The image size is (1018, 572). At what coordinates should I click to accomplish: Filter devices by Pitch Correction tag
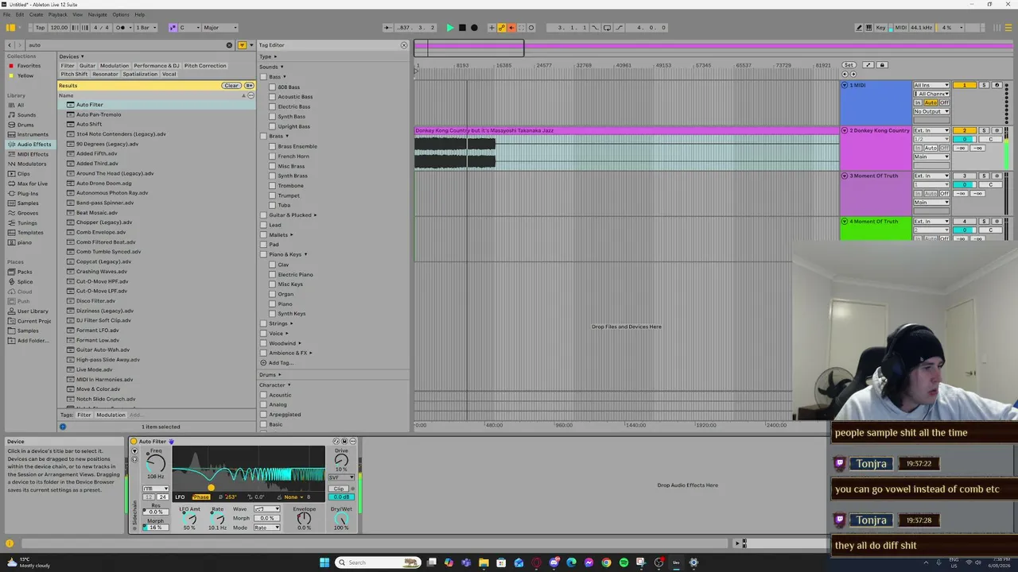[205, 66]
